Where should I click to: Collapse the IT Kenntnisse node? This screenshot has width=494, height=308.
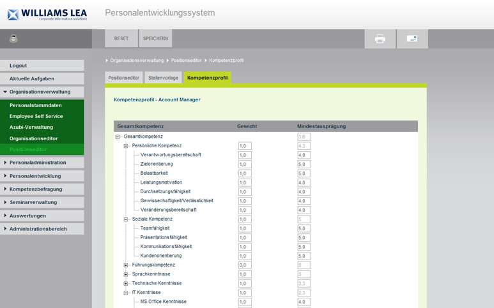[x=126, y=293]
